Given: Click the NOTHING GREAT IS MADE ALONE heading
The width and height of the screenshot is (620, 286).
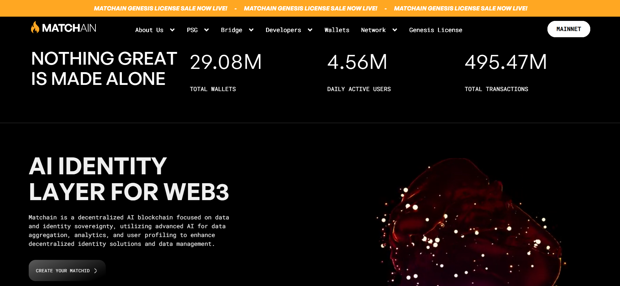Looking at the screenshot, I should tap(104, 69).
